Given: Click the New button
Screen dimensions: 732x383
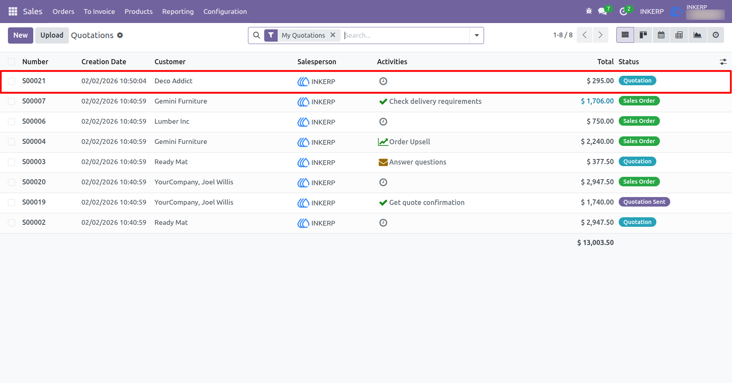Looking at the screenshot, I should coord(21,35).
